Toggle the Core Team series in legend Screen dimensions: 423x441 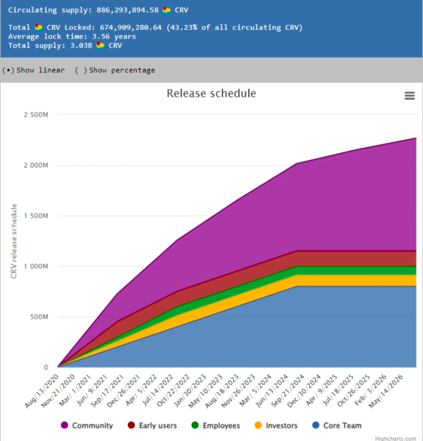[337, 425]
